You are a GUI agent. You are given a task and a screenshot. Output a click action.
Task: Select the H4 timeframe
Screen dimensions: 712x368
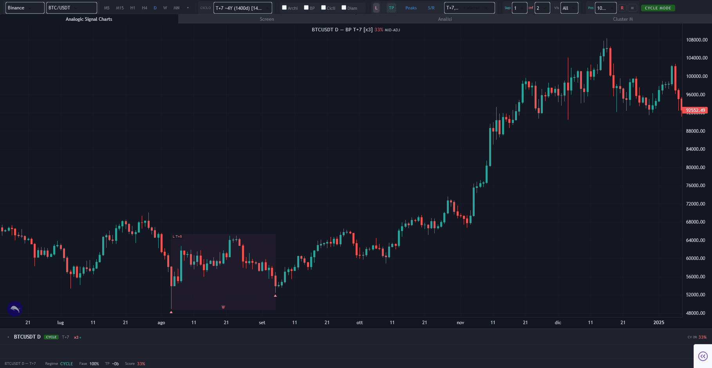point(145,8)
